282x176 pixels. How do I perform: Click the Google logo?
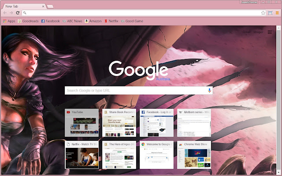click(x=138, y=70)
